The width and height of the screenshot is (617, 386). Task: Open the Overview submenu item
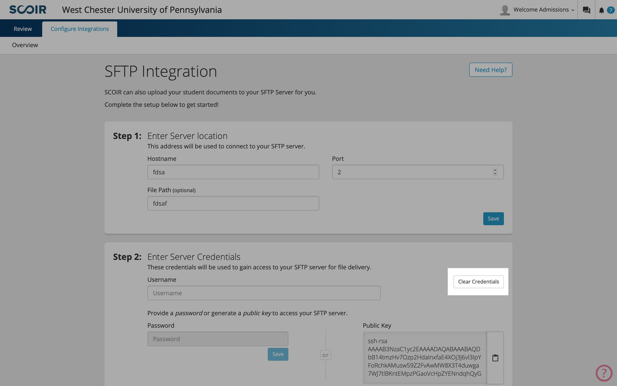(25, 45)
